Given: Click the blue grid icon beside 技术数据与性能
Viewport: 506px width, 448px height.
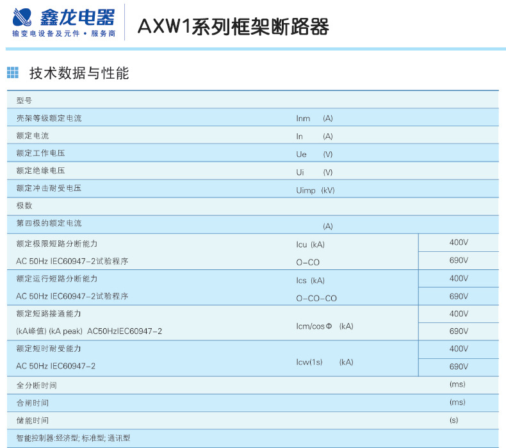Looking at the screenshot, I should [x=13, y=73].
